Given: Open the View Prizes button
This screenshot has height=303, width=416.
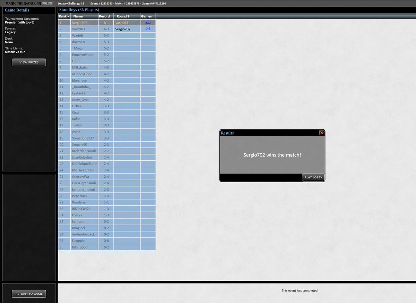Looking at the screenshot, I should coord(29,62).
